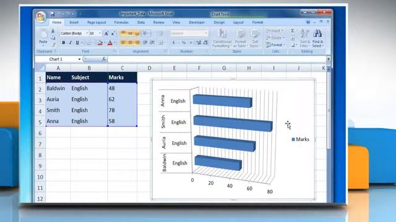Increase font size with Grow Font
Image resolution: width=396 pixels, height=222 pixels.
[106, 33]
